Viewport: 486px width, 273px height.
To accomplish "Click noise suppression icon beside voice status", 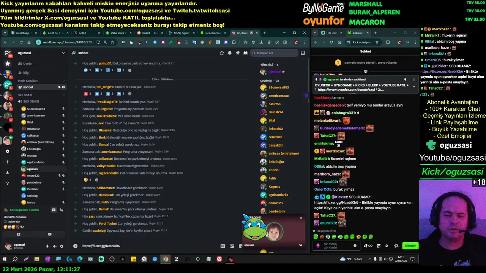I will pyautogui.click(x=54, y=210).
